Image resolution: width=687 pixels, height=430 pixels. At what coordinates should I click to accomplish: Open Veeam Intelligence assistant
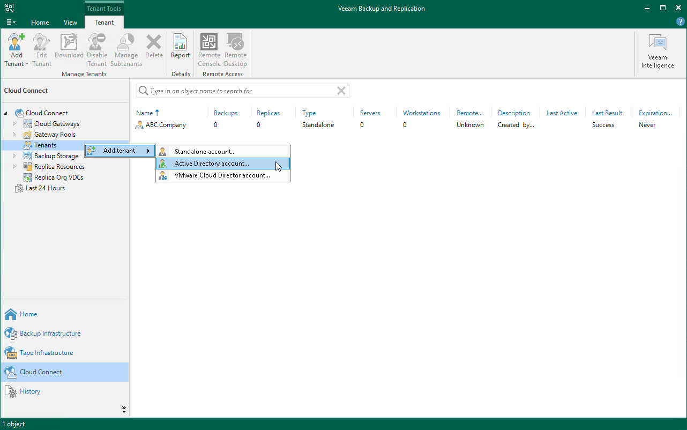pos(658,51)
